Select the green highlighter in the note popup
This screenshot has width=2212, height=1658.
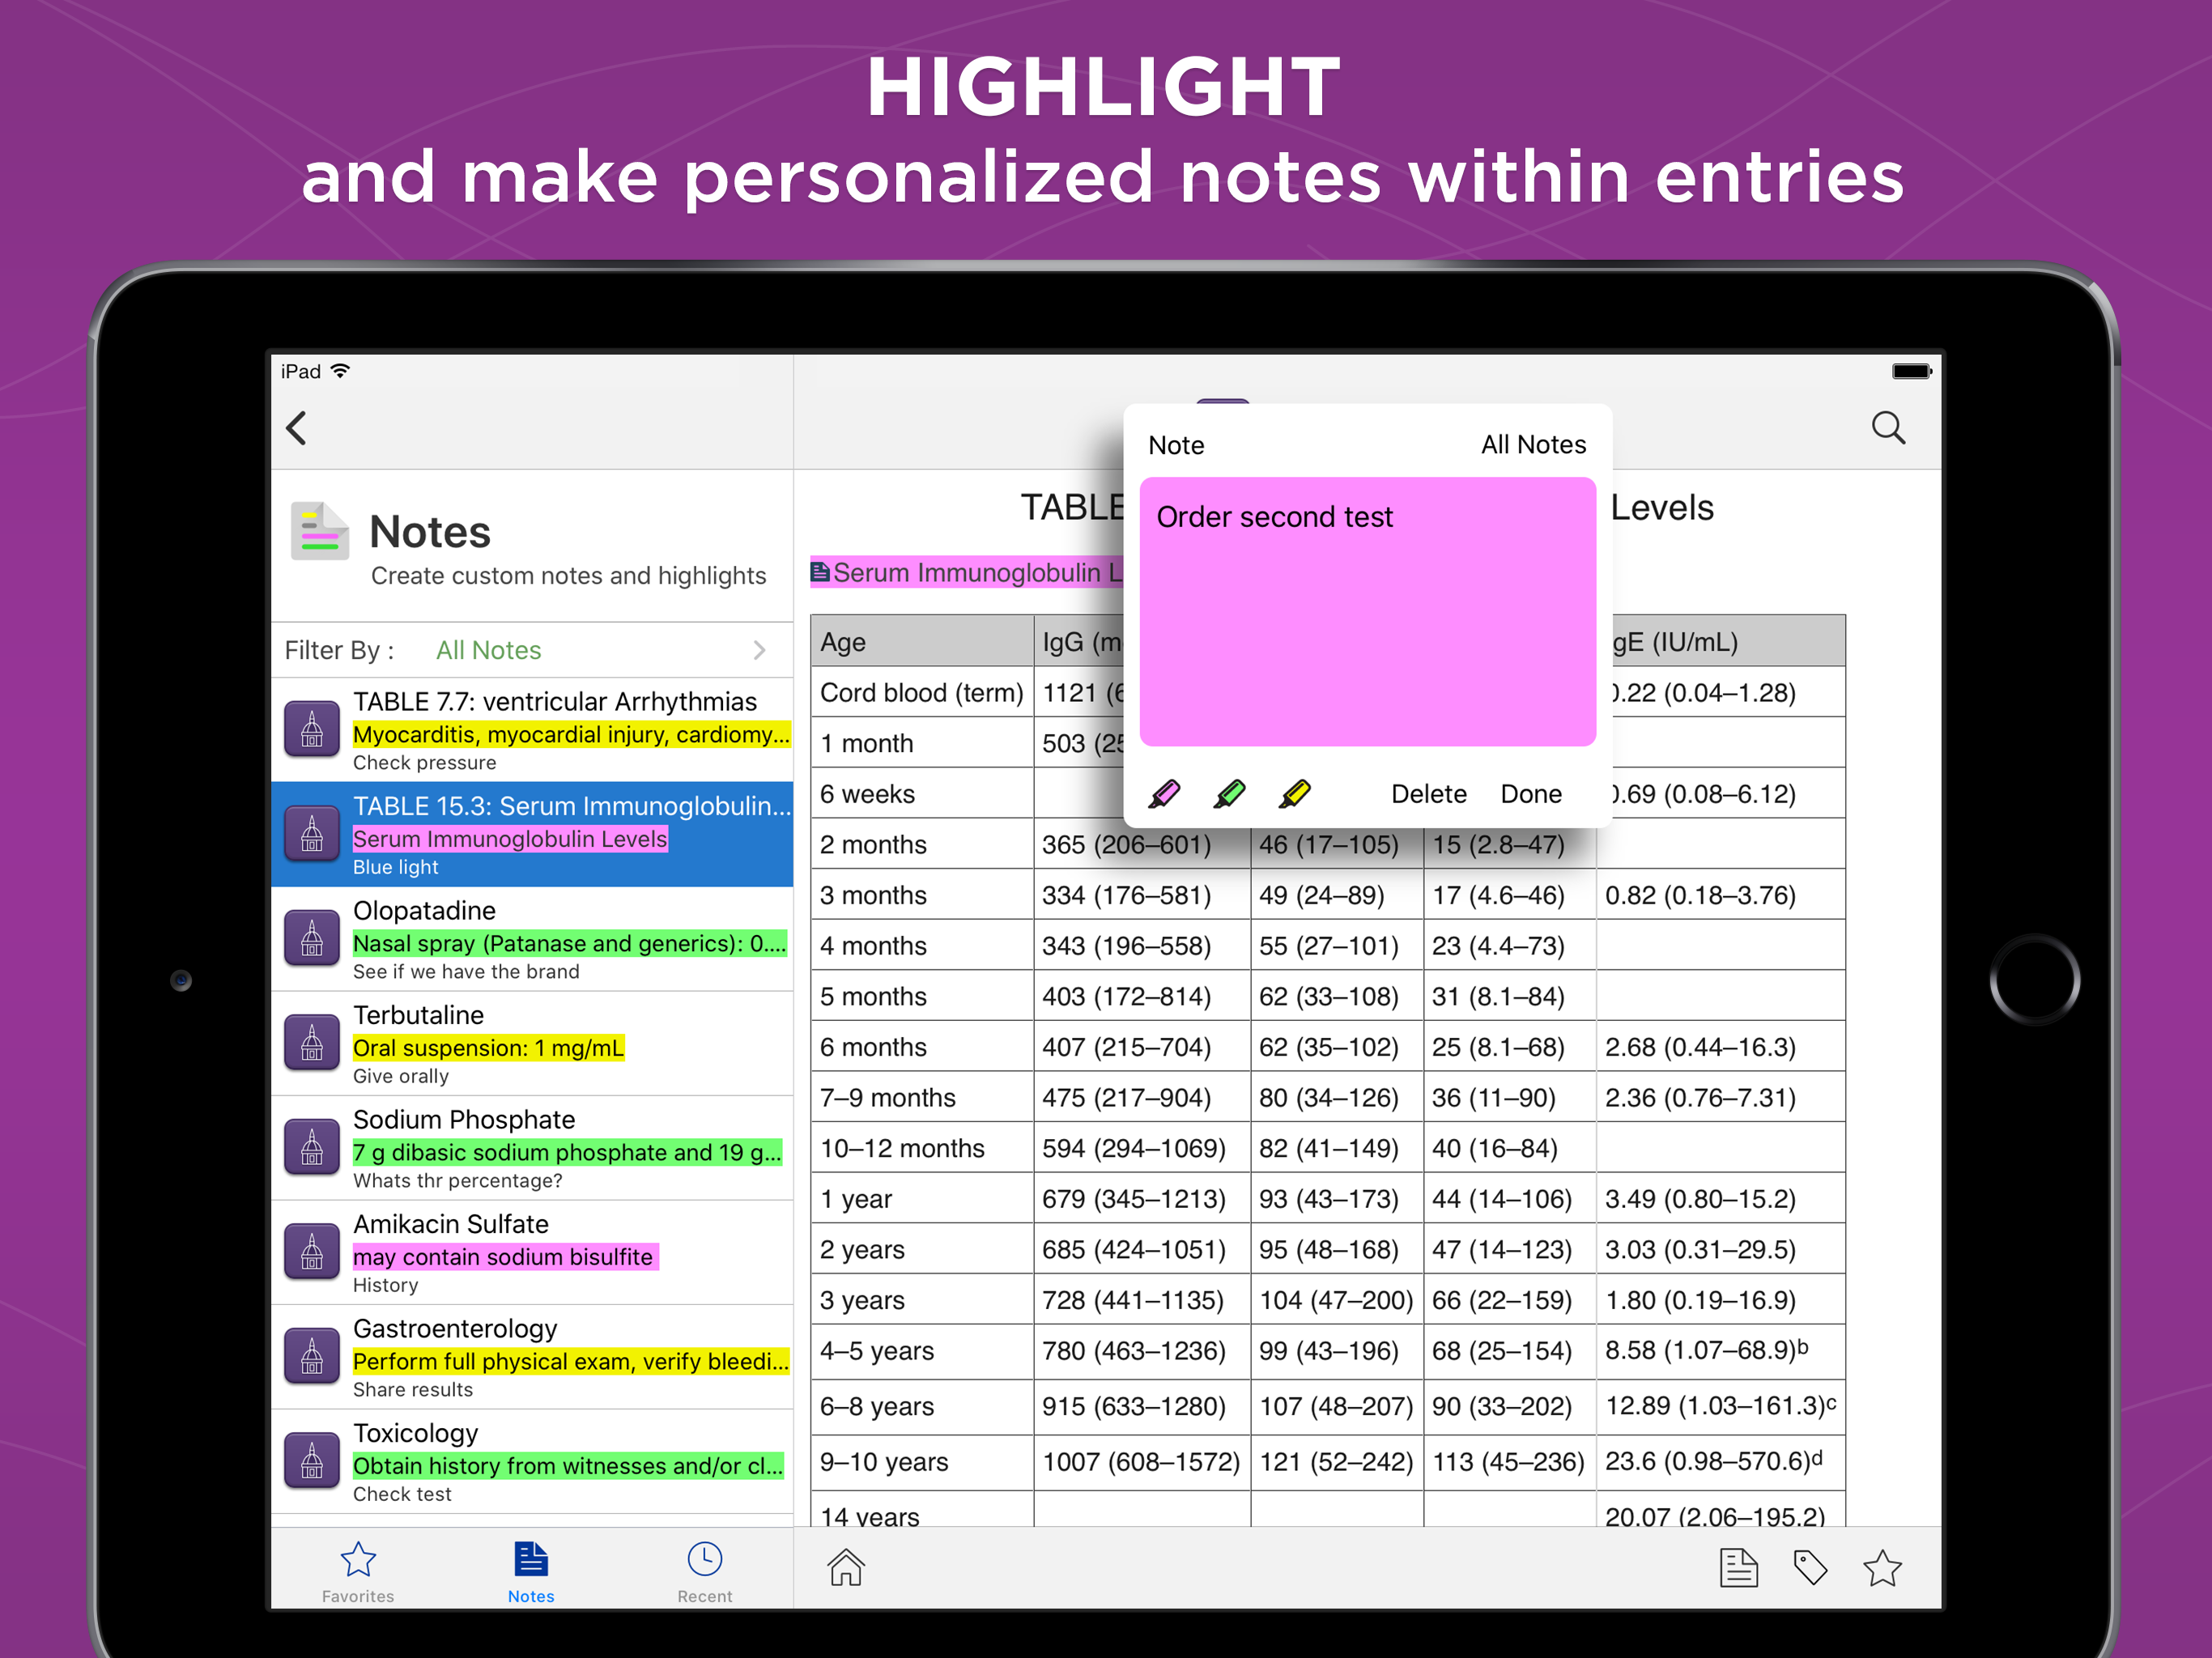(1230, 793)
